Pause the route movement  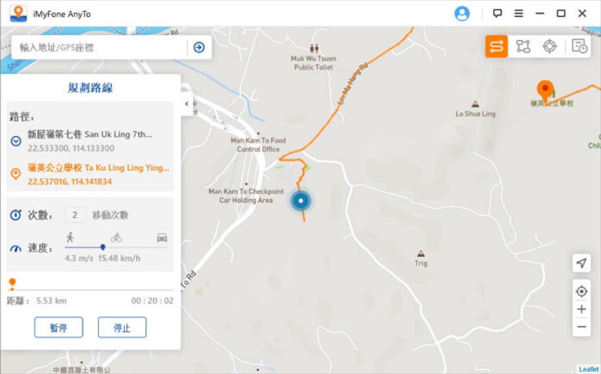pos(59,327)
